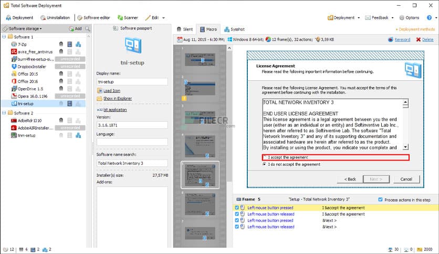The image size is (439, 254).
Task: Select frame 1 thumbnail
Action: [x=200, y=60]
